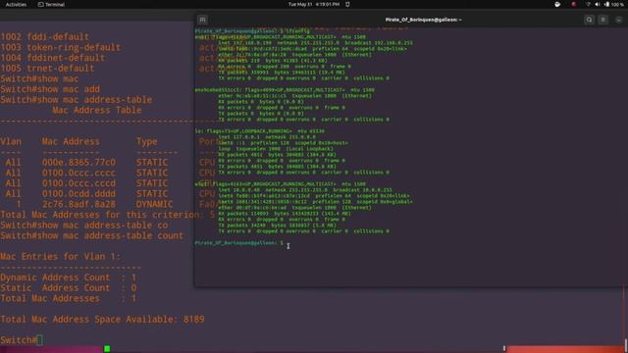Open the Terminal app menu in top bar
The width and height of the screenshot is (628, 353).
[x=51, y=4]
